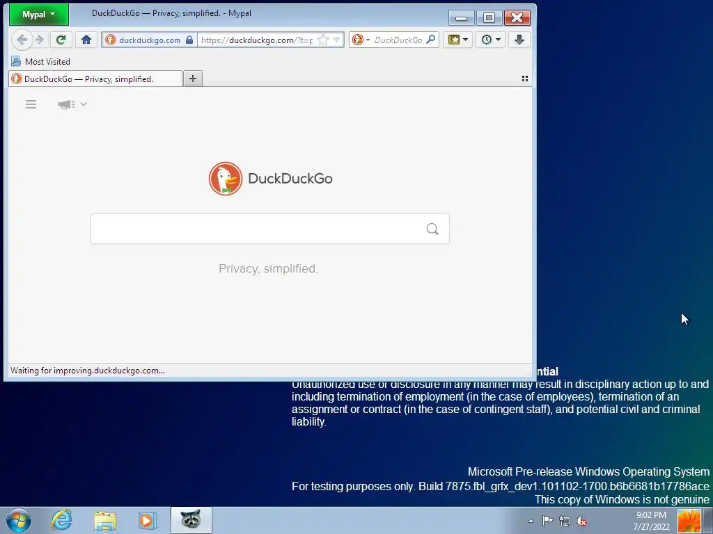
Task: Click the Action Center flag tray icon
Action: (547, 521)
